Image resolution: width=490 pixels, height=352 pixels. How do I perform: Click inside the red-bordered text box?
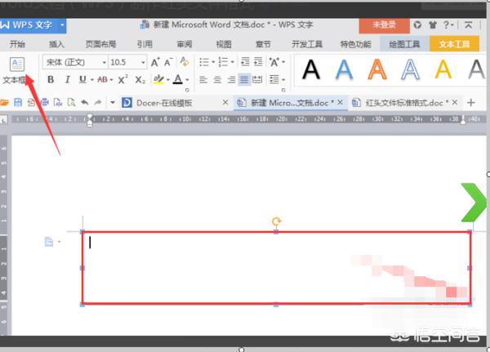coord(276,268)
